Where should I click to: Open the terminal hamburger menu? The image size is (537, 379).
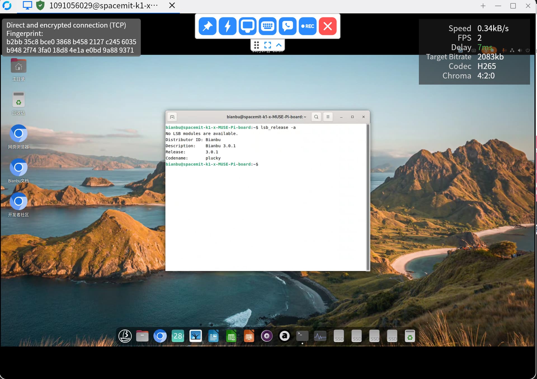328,117
